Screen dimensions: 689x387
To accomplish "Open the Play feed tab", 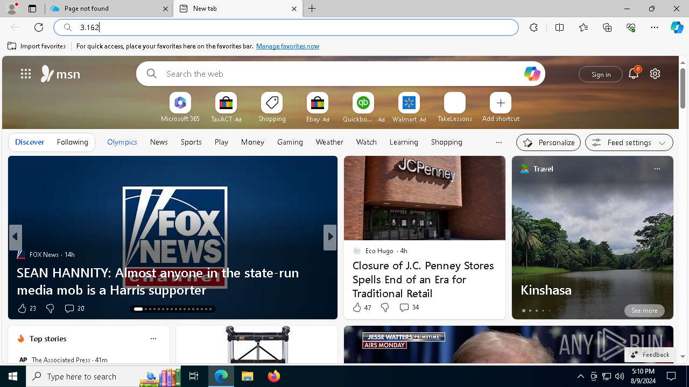I will coord(221,142).
